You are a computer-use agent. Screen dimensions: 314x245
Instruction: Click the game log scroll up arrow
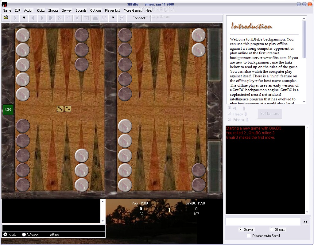coord(307,128)
